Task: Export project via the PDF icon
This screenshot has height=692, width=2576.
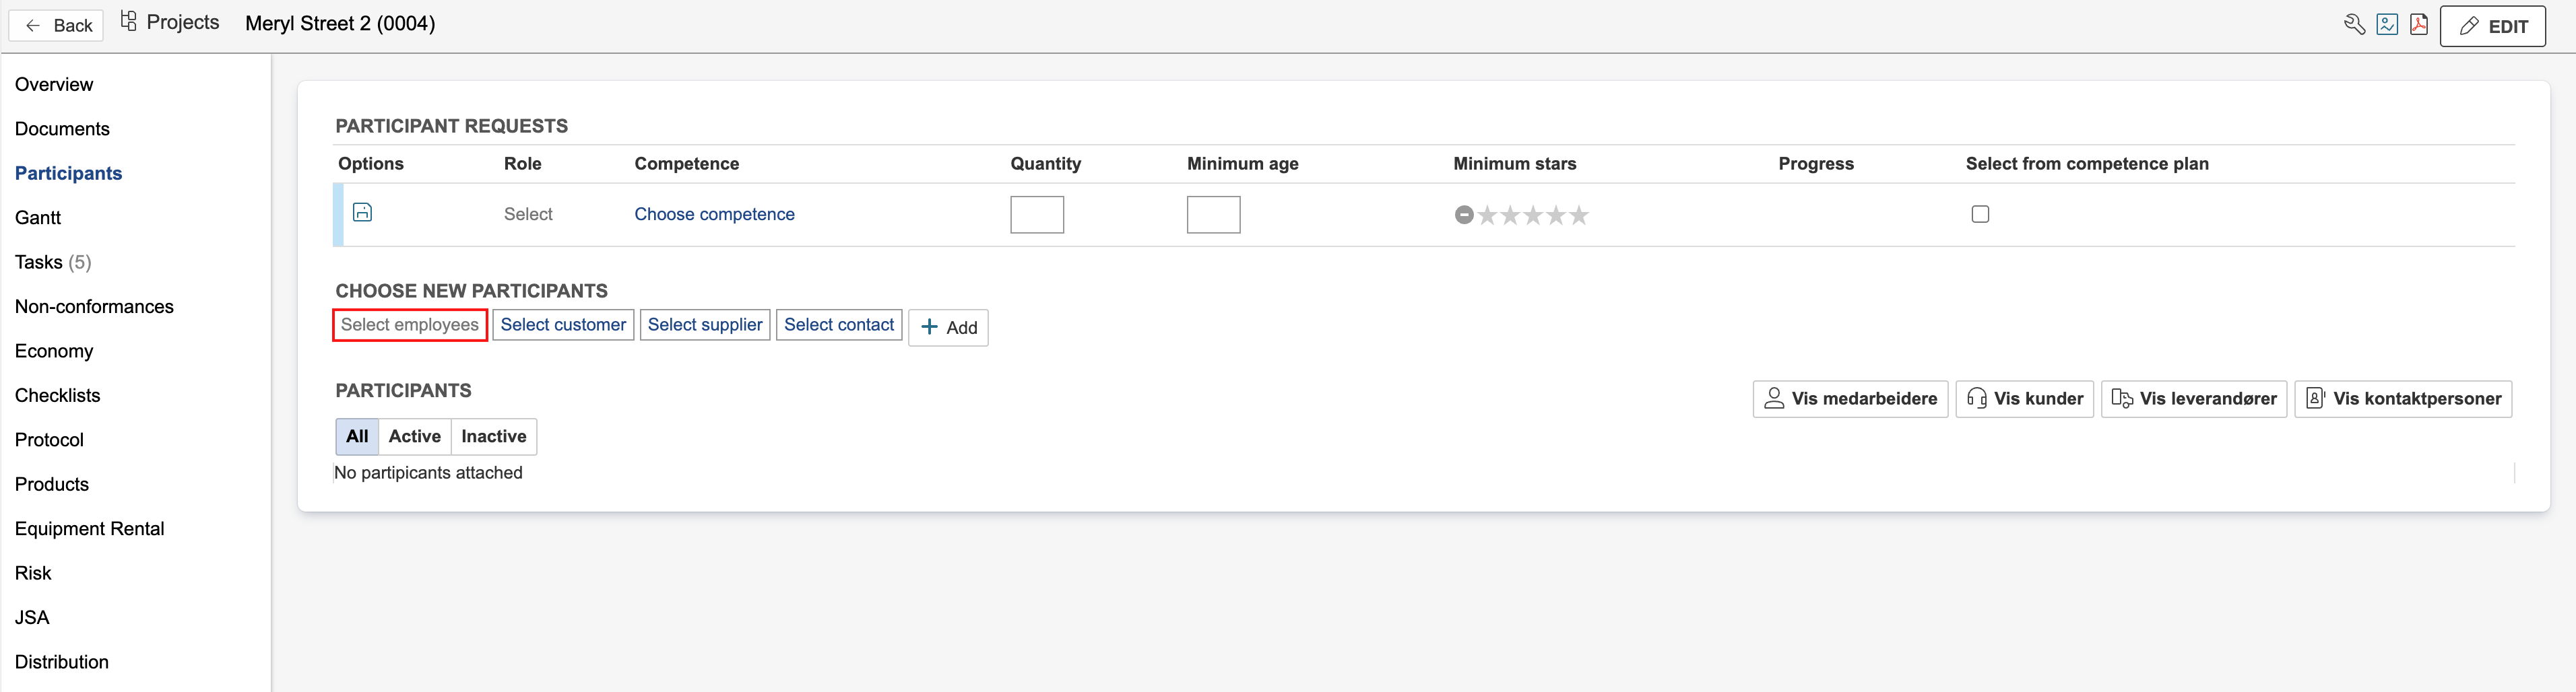Action: [2418, 25]
